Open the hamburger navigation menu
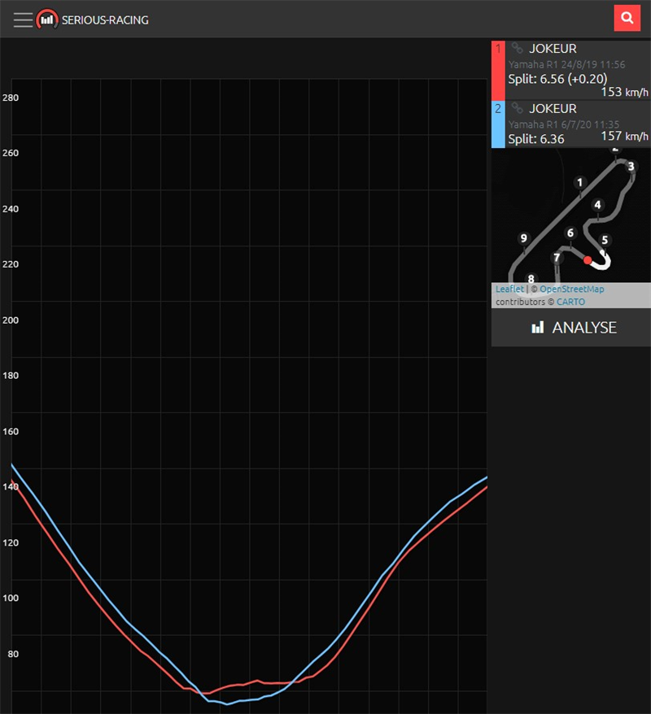 click(23, 20)
